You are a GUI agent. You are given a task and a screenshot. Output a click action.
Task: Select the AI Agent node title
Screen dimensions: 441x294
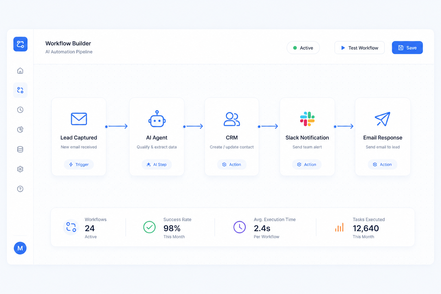pos(157,138)
